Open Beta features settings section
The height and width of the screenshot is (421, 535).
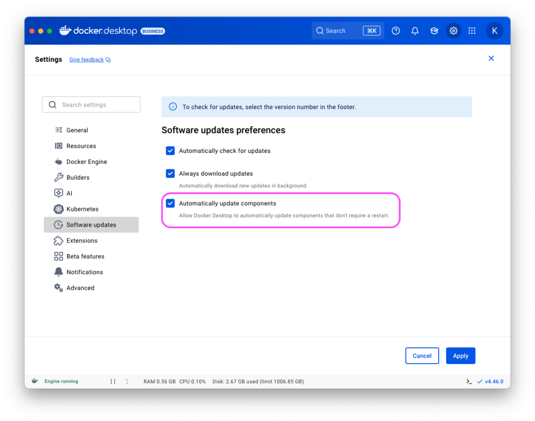click(x=85, y=257)
